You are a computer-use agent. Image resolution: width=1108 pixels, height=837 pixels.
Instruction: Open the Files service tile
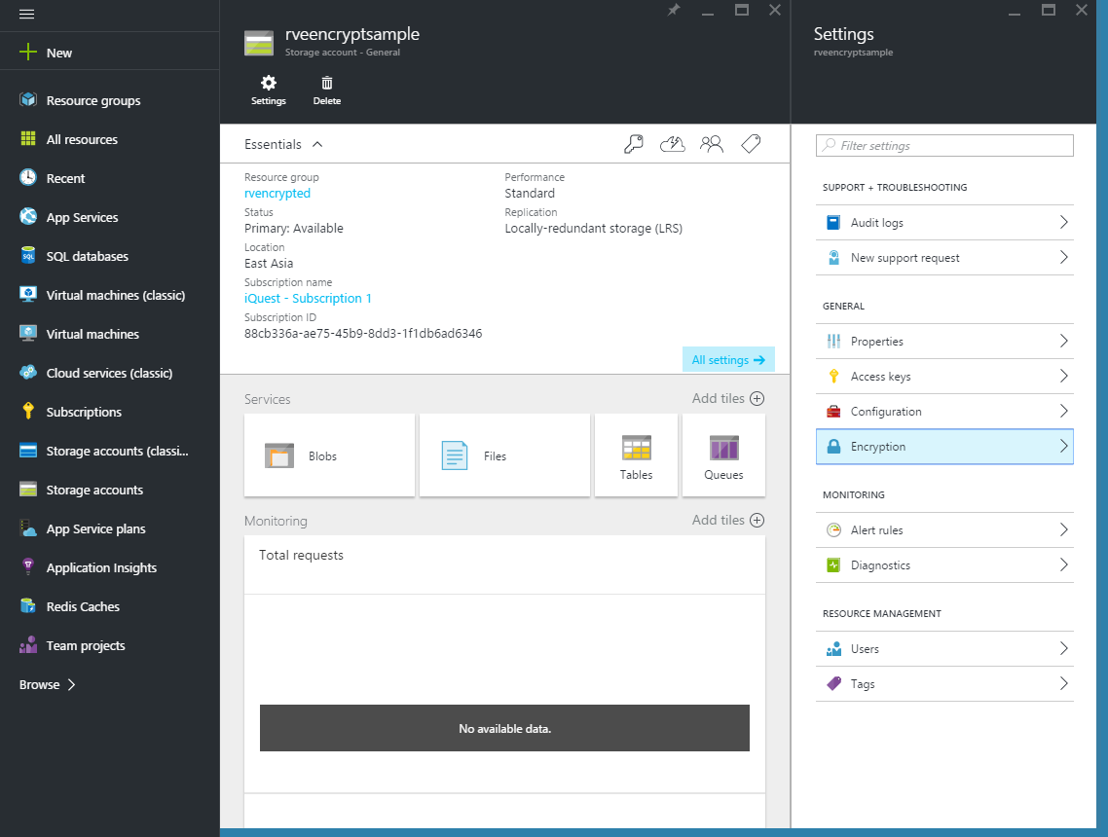[x=503, y=455]
